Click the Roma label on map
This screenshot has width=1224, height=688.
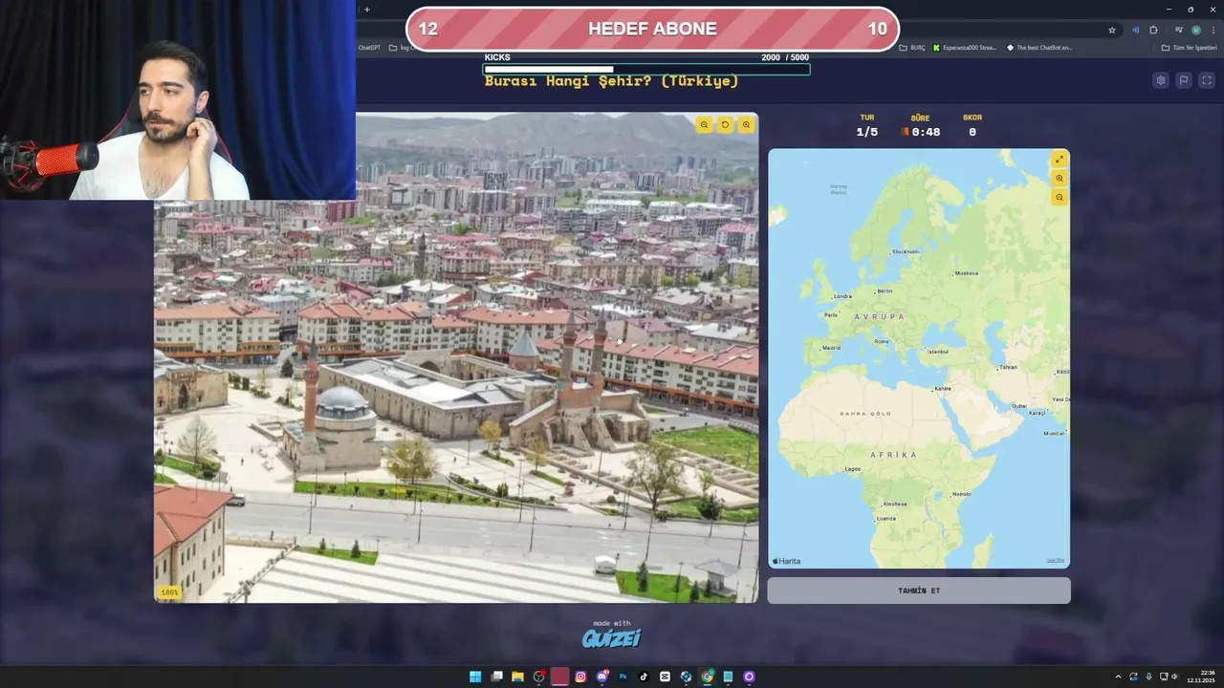(882, 341)
